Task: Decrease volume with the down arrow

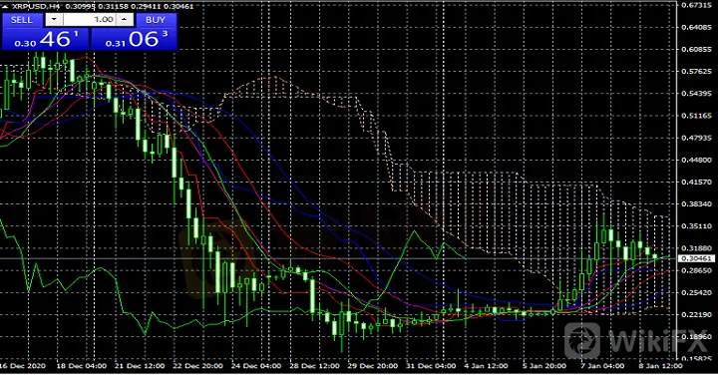Action: tap(54, 20)
